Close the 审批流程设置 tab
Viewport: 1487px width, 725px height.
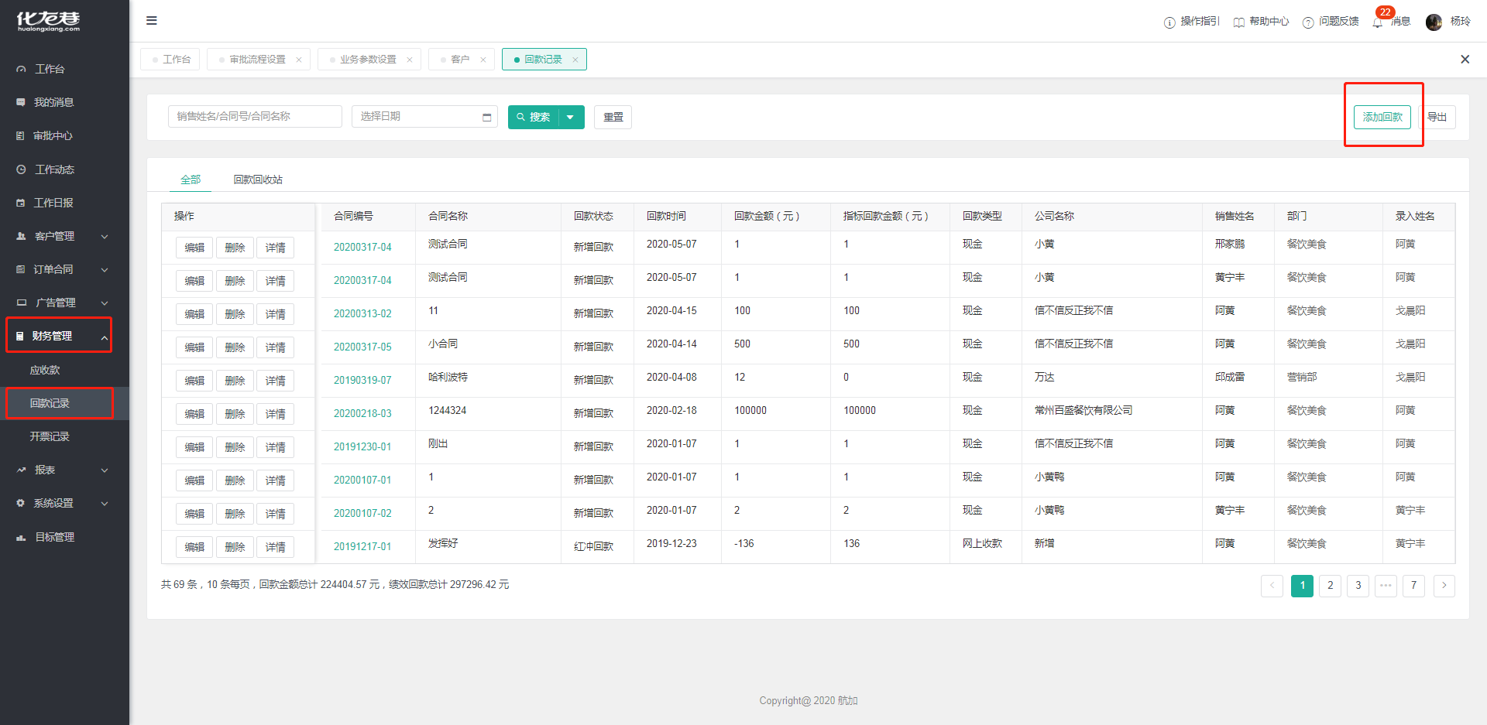299,60
